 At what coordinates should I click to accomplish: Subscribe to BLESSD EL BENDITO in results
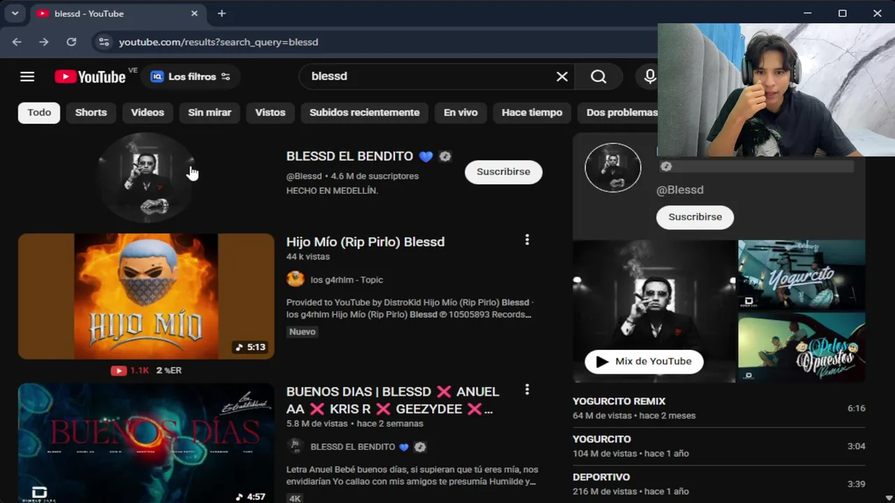pos(503,172)
